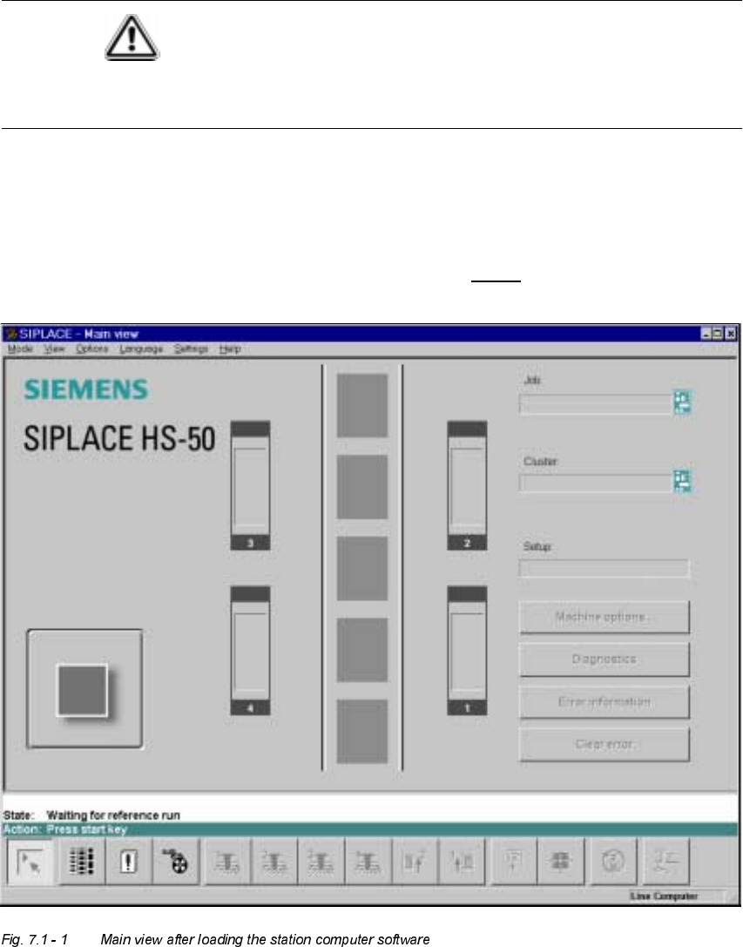Click the Error information button
743x947 pixels.
pyautogui.click(x=604, y=702)
